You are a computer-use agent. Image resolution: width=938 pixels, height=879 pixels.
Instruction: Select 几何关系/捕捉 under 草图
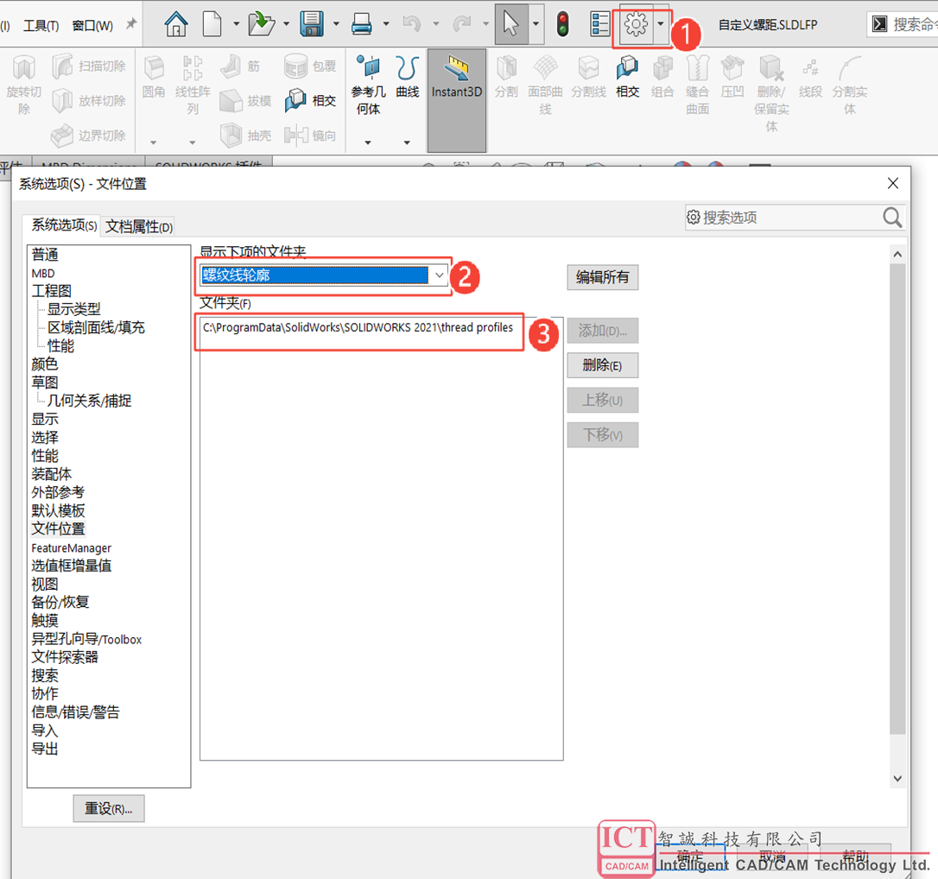[x=89, y=400]
